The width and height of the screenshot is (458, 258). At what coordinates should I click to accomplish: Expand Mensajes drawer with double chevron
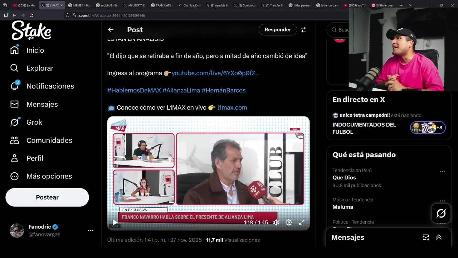point(439,237)
